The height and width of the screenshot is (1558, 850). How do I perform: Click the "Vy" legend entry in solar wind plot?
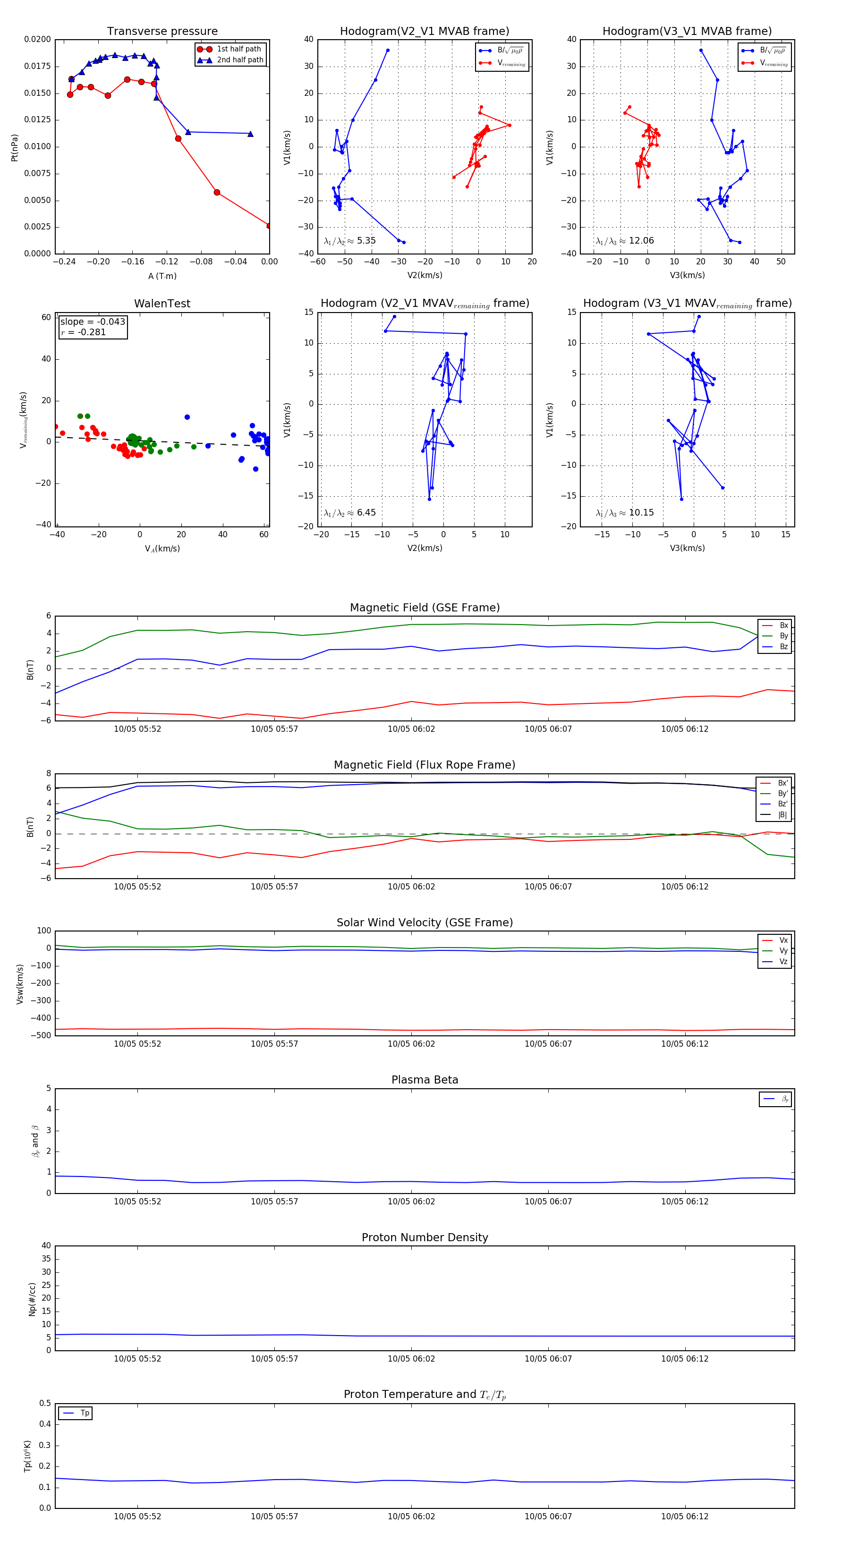coord(775,951)
